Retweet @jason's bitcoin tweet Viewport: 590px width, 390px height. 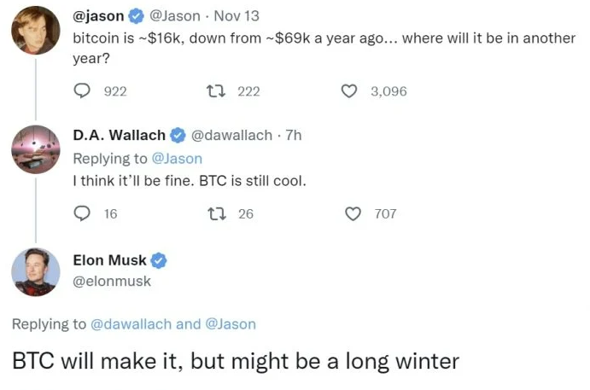coord(216,91)
